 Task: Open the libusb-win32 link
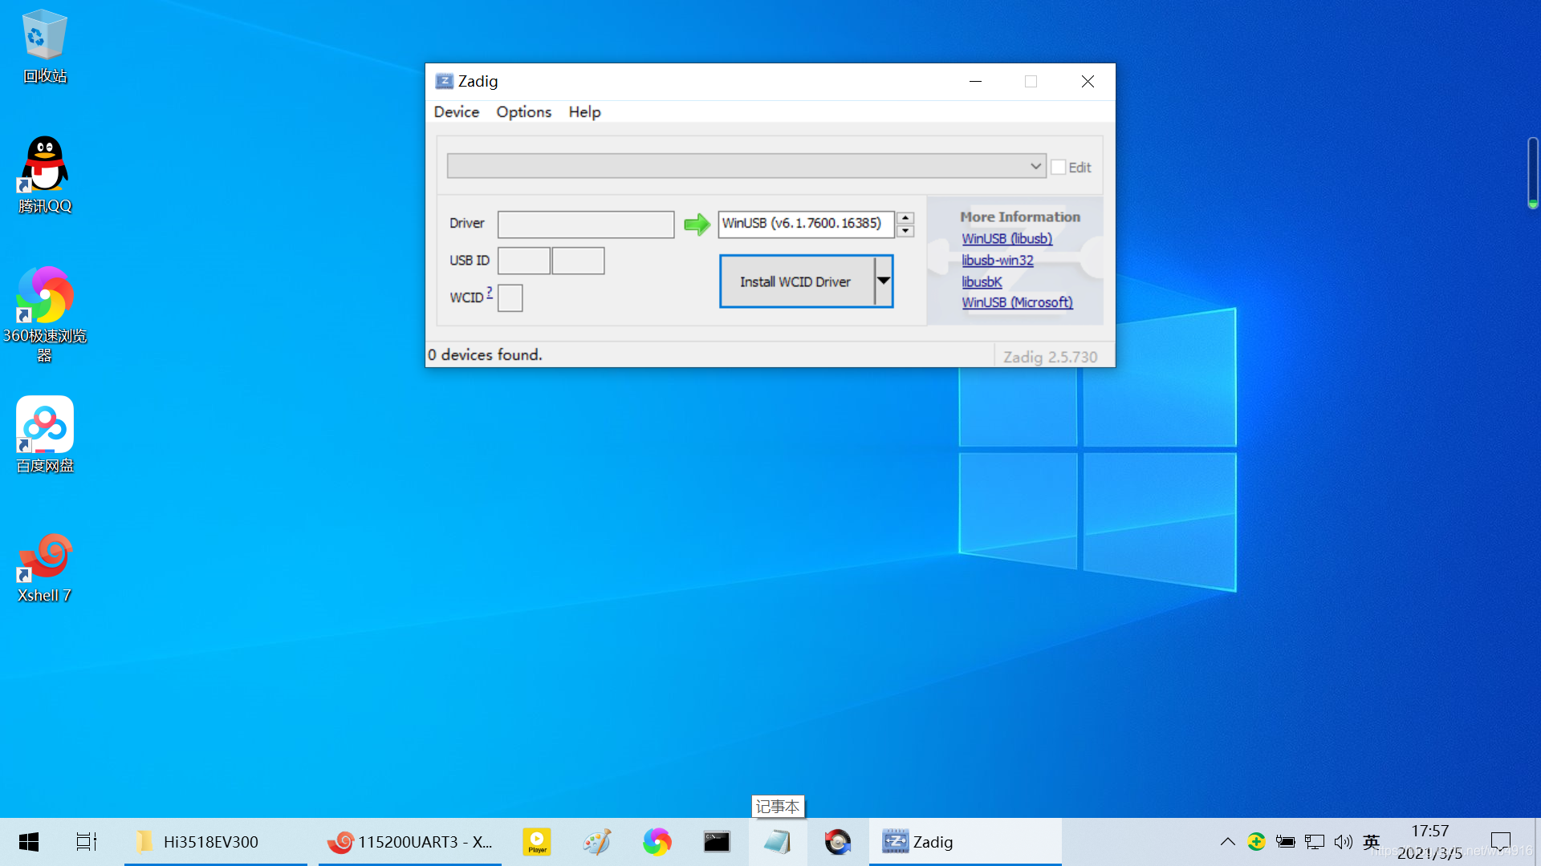[998, 261]
